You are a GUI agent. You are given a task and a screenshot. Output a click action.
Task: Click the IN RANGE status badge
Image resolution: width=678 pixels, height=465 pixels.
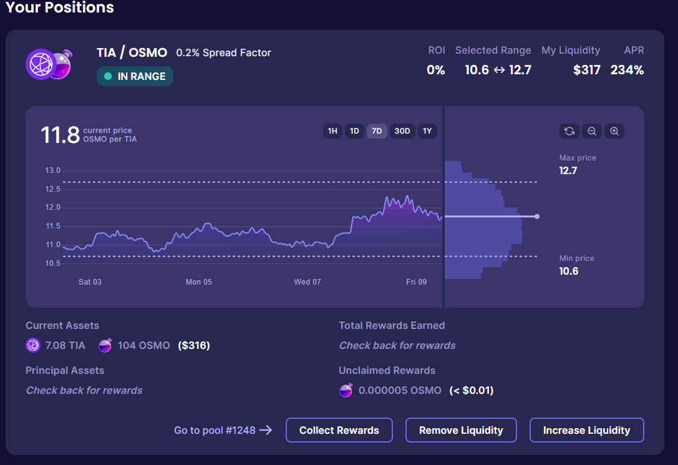[135, 76]
